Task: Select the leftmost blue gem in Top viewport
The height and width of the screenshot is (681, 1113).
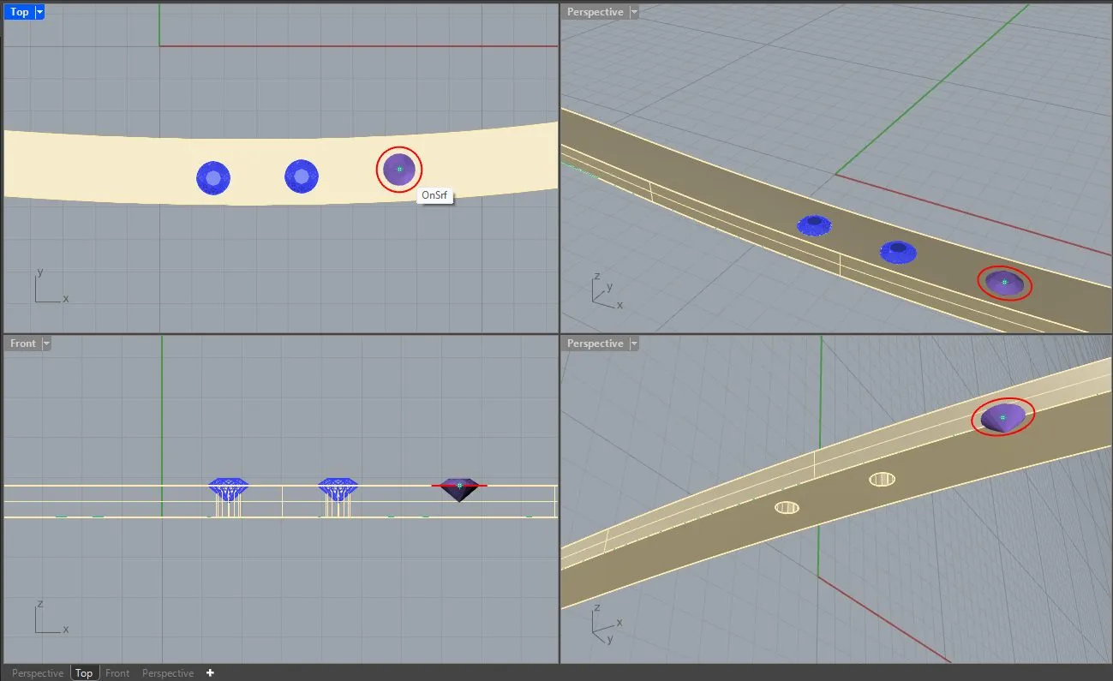Action: pyautogui.click(x=213, y=178)
